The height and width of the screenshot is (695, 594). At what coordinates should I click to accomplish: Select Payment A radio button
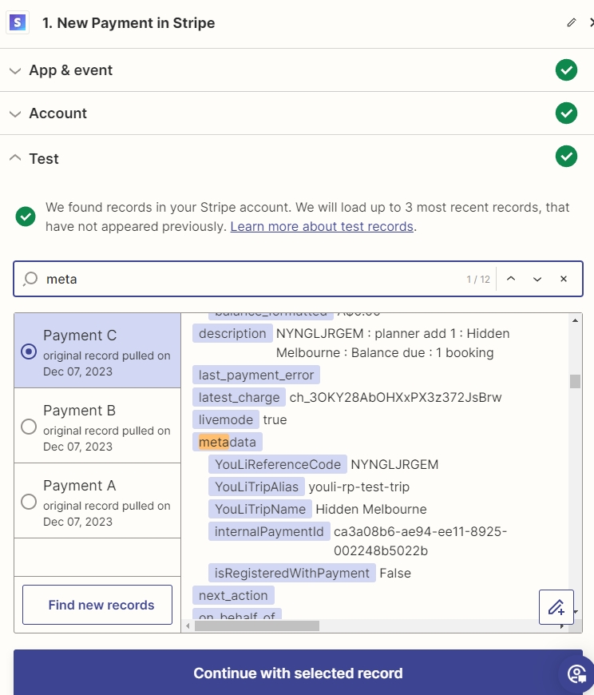[29, 502]
